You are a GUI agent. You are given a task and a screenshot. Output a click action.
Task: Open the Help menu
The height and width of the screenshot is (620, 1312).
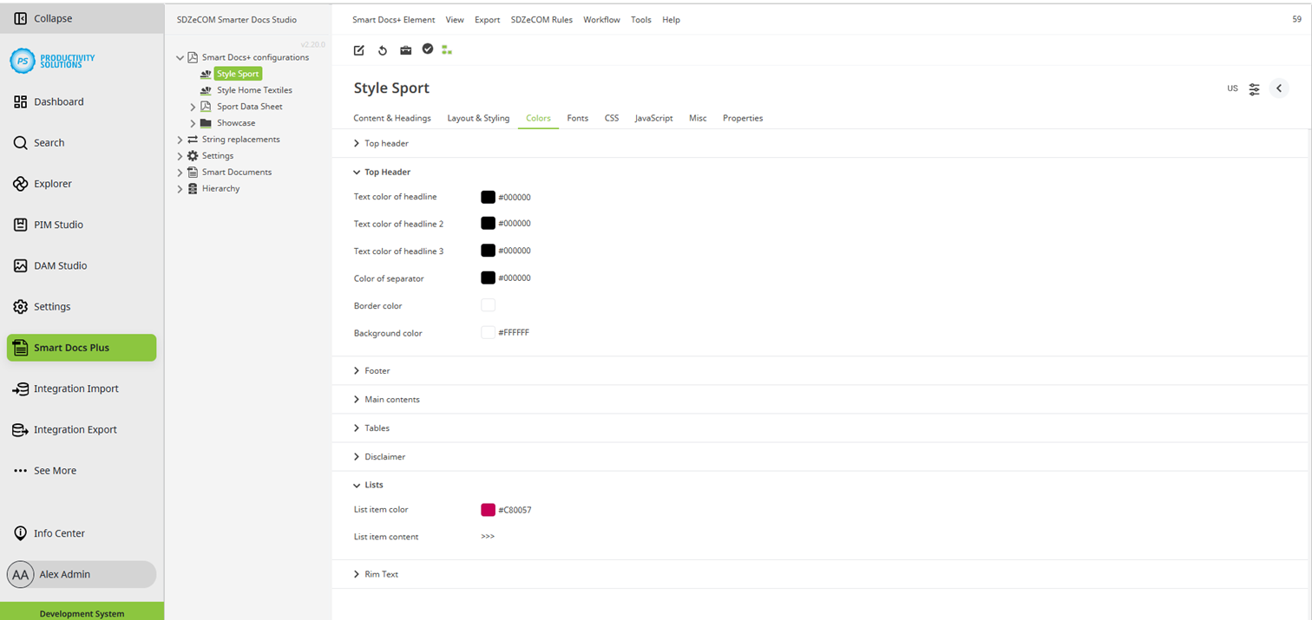pyautogui.click(x=671, y=19)
